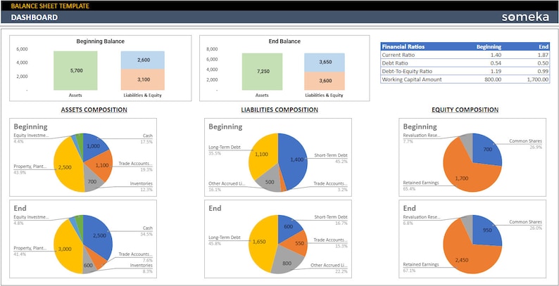The height and width of the screenshot is (286, 559).
Task: Select the blue 1,000 Cash slice in Assets Beginning
Action: (x=94, y=146)
